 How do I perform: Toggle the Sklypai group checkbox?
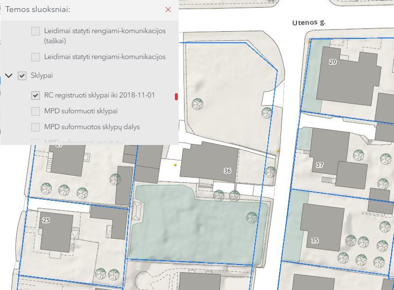(22, 76)
